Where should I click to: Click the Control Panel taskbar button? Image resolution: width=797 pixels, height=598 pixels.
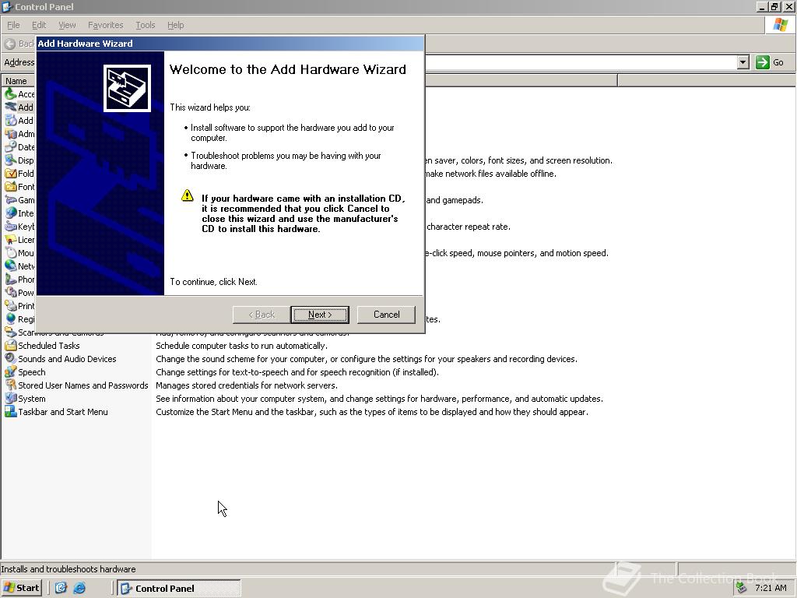(179, 589)
